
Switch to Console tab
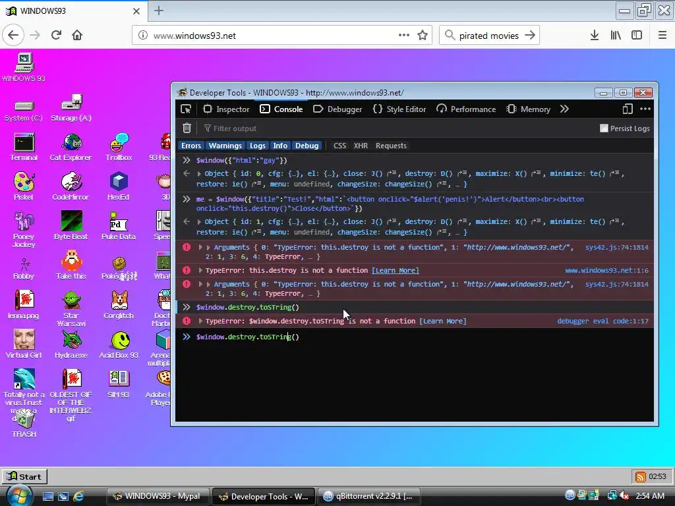click(x=281, y=109)
